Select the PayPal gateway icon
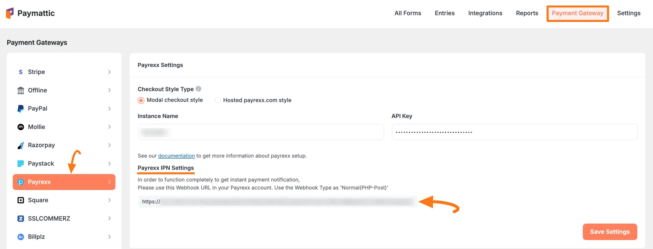Image resolution: width=653 pixels, height=249 pixels. [x=20, y=108]
